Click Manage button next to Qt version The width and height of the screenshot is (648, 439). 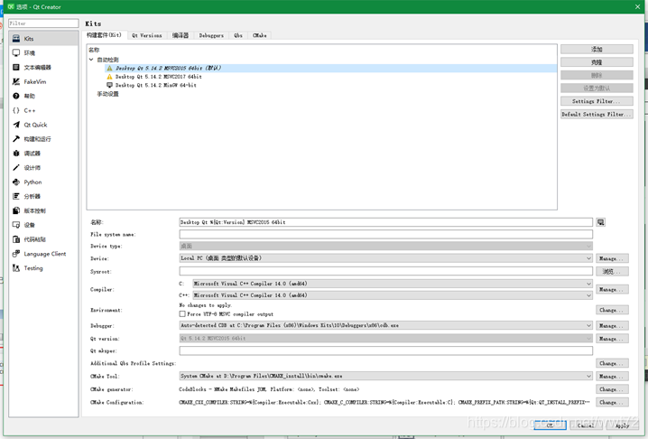612,339
